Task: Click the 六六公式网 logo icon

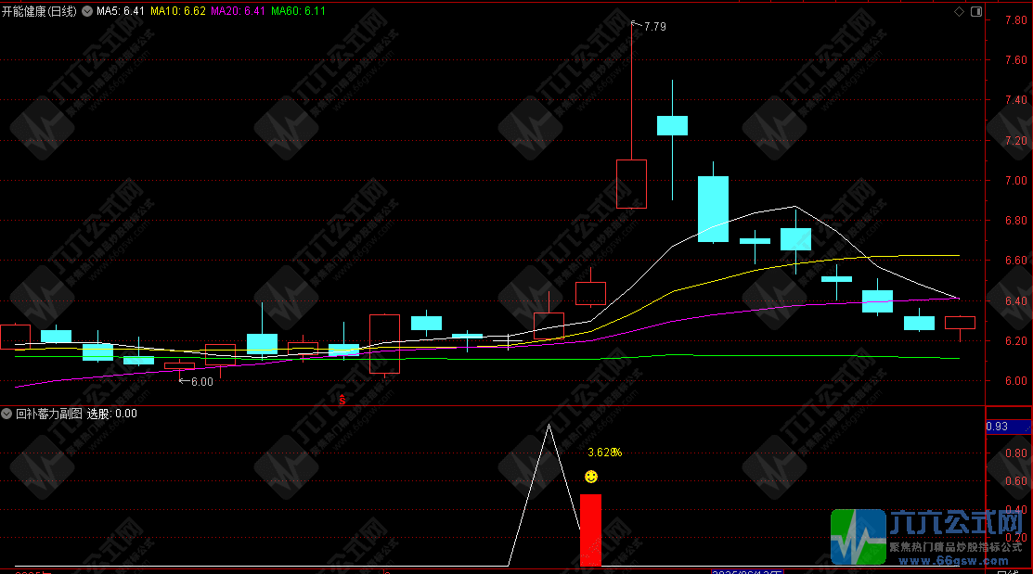Action: (859, 537)
